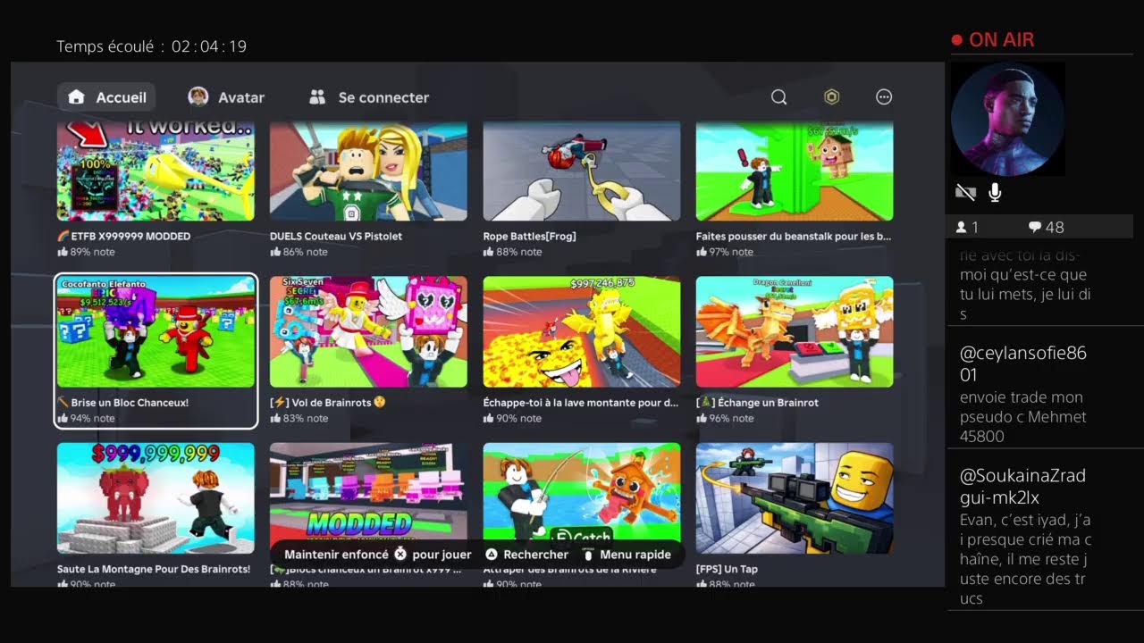Click the Menu rapide hint button
This screenshot has height=643, width=1144.
(627, 555)
